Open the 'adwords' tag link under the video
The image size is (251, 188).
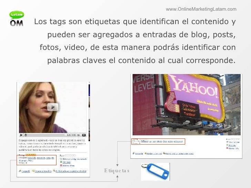pos(32,158)
